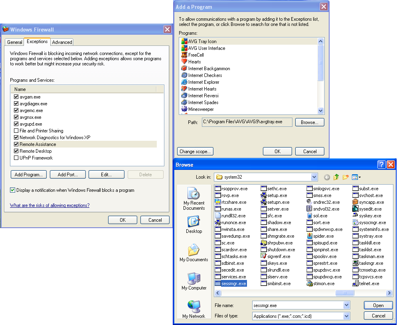Switch to the General tab

click(x=14, y=42)
